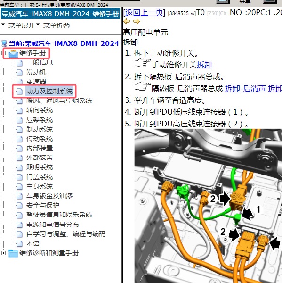Click the page icon beside 术语
Screen dimensions: 282x283
pyautogui.click(x=20, y=244)
